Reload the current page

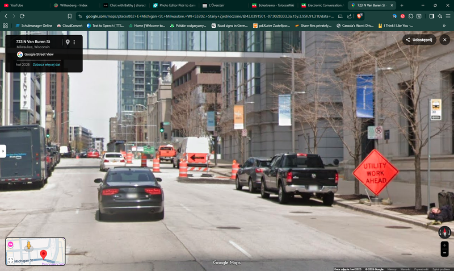click(x=22, y=16)
